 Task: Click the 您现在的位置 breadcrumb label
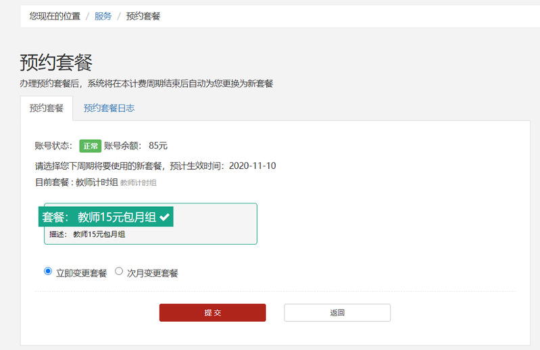click(x=55, y=16)
